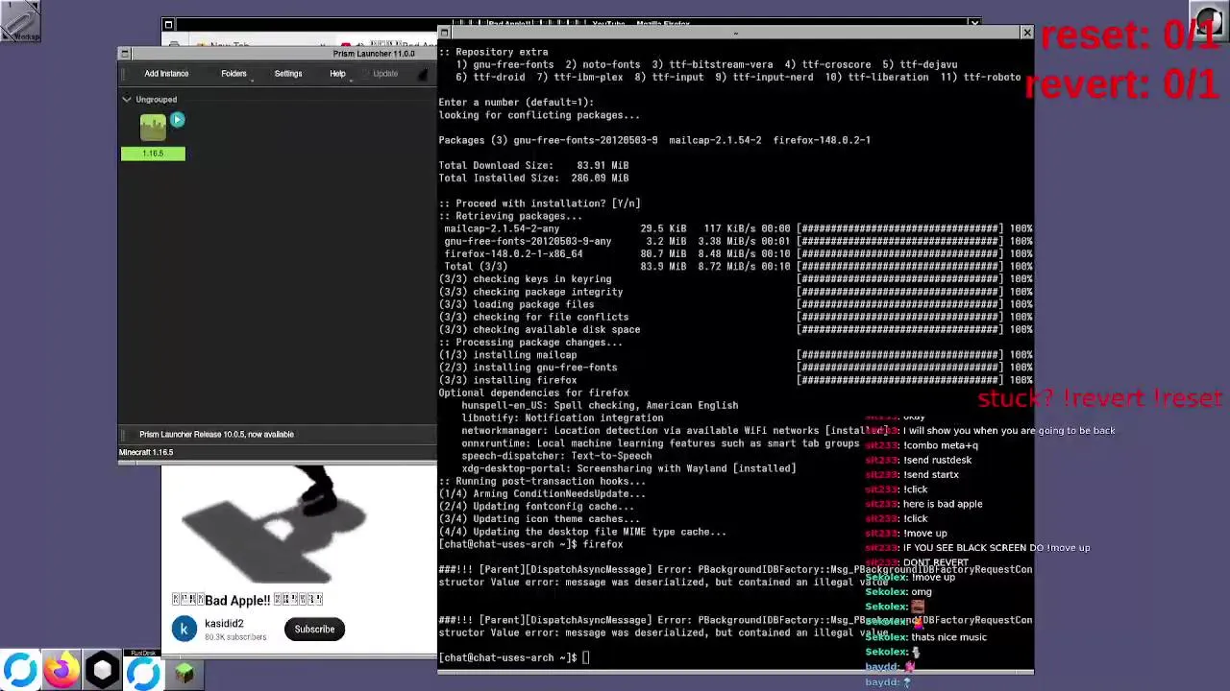
Task: Click 'Proceed with installation? [Y/n]' text
Action: [x=539, y=203]
